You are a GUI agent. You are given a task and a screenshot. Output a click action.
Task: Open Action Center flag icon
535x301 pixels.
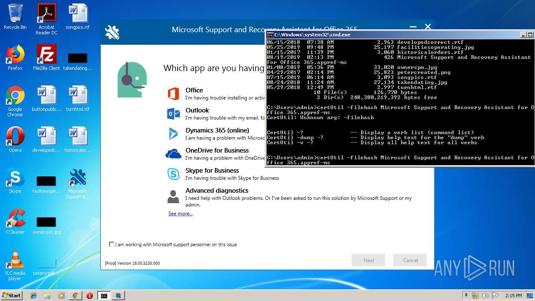495,296
